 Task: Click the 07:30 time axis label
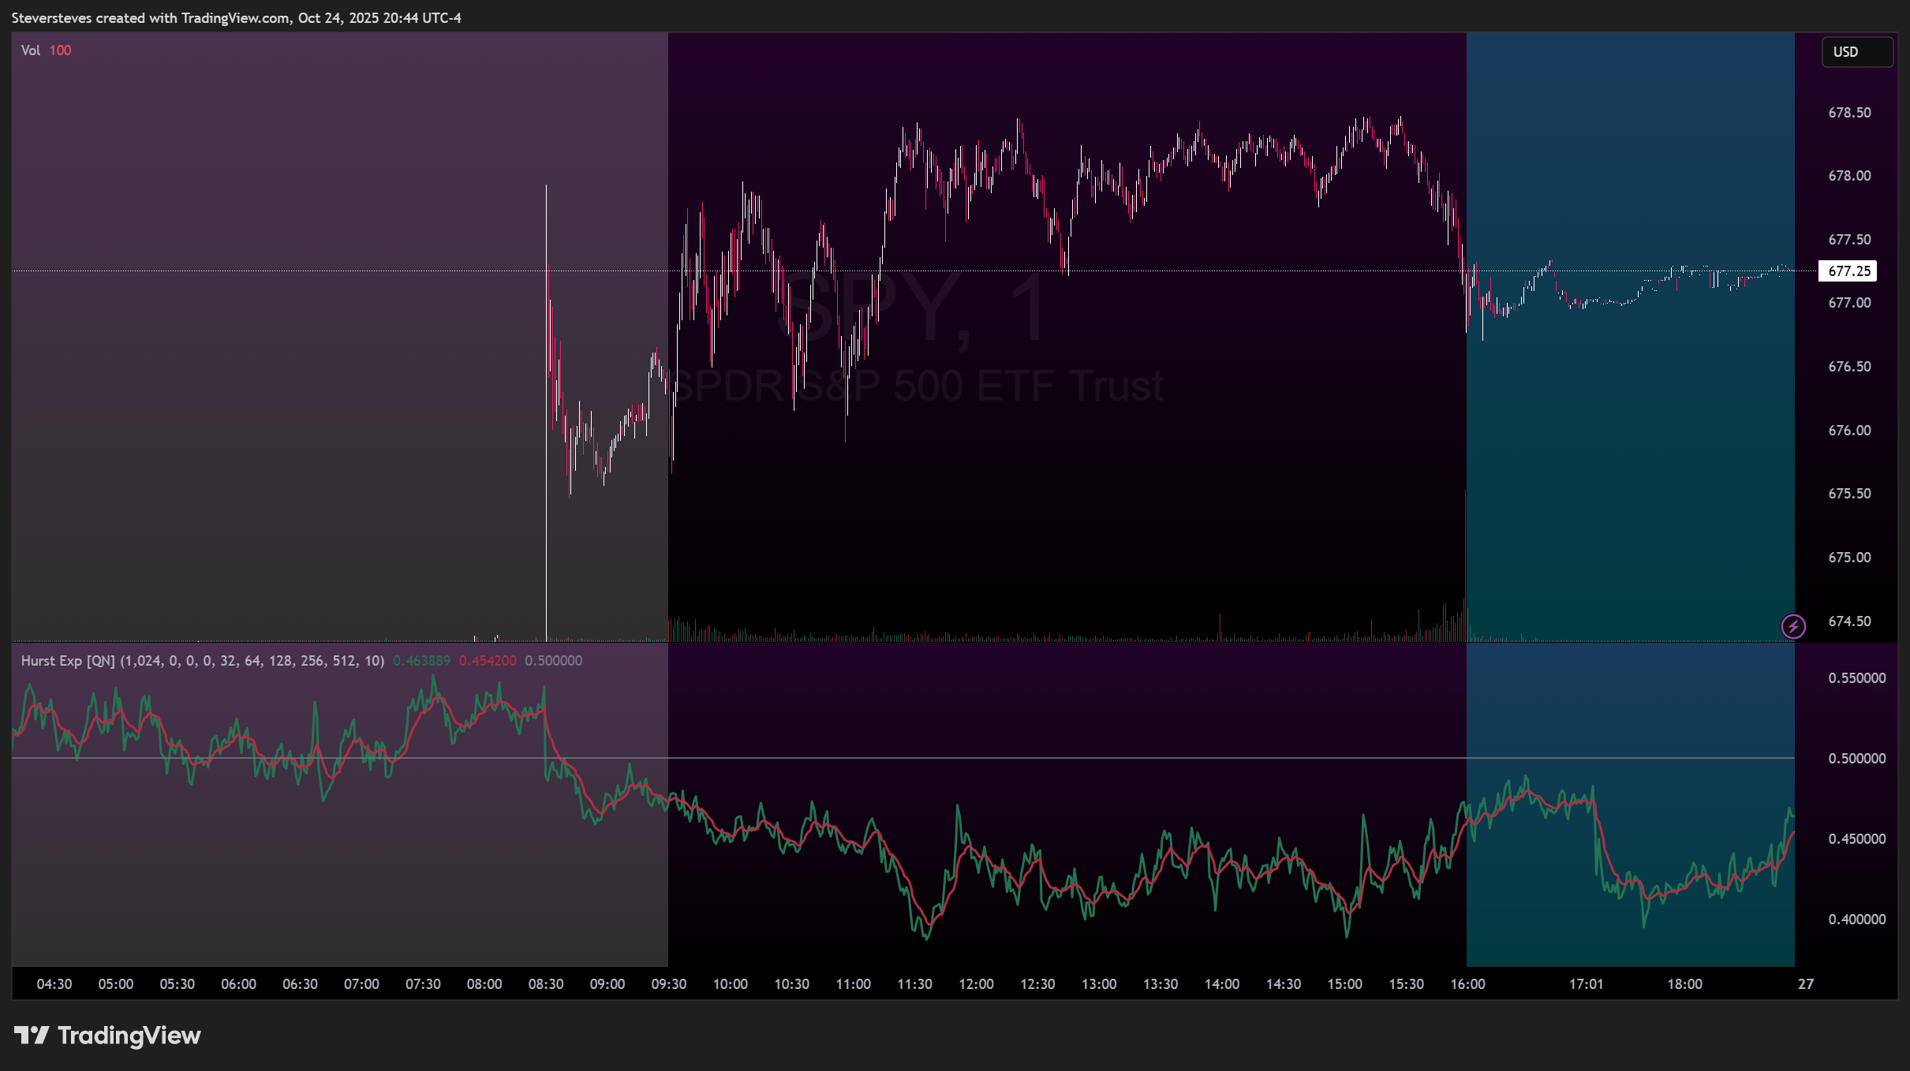pyautogui.click(x=423, y=984)
